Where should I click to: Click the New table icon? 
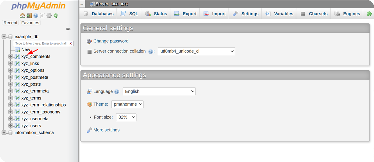point(17,50)
